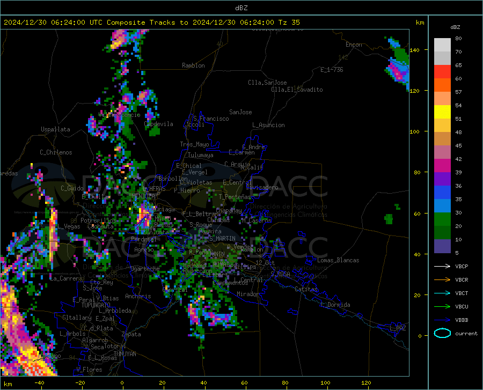Click the L_Asuncion label

[x=268, y=125]
